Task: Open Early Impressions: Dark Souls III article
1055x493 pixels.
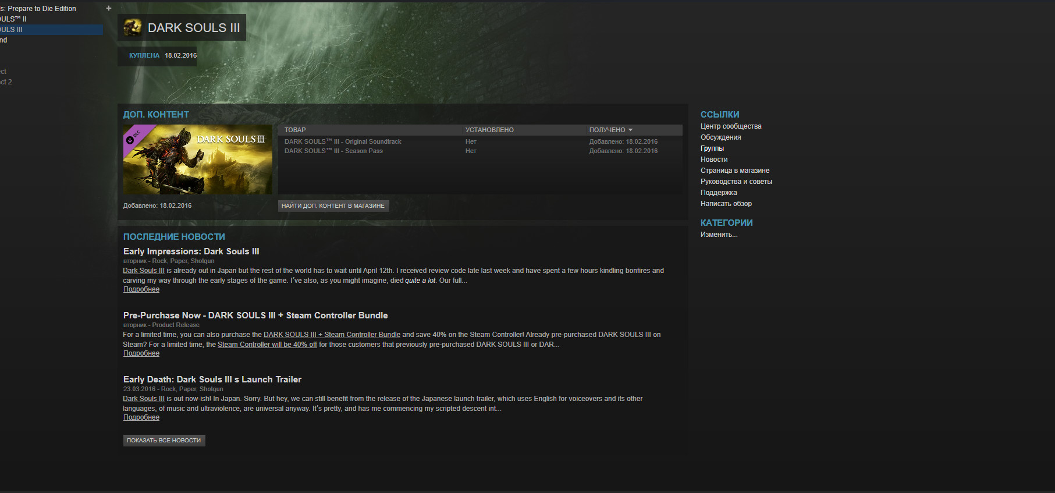Action: [191, 251]
